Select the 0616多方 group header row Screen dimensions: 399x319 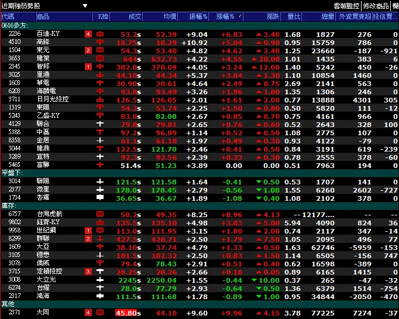coord(199,25)
